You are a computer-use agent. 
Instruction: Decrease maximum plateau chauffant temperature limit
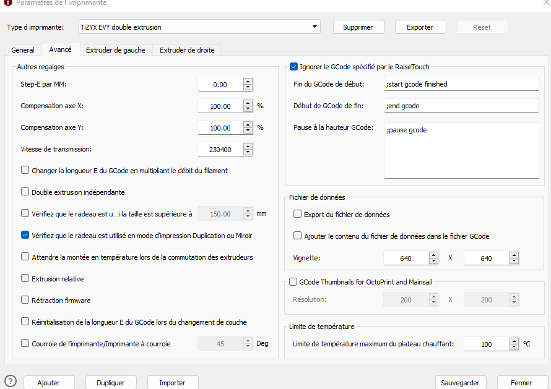tap(514, 347)
